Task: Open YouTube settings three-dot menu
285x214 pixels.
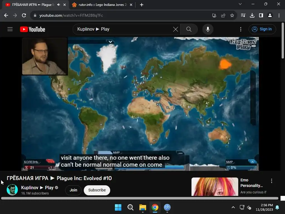Action: tap(241, 29)
